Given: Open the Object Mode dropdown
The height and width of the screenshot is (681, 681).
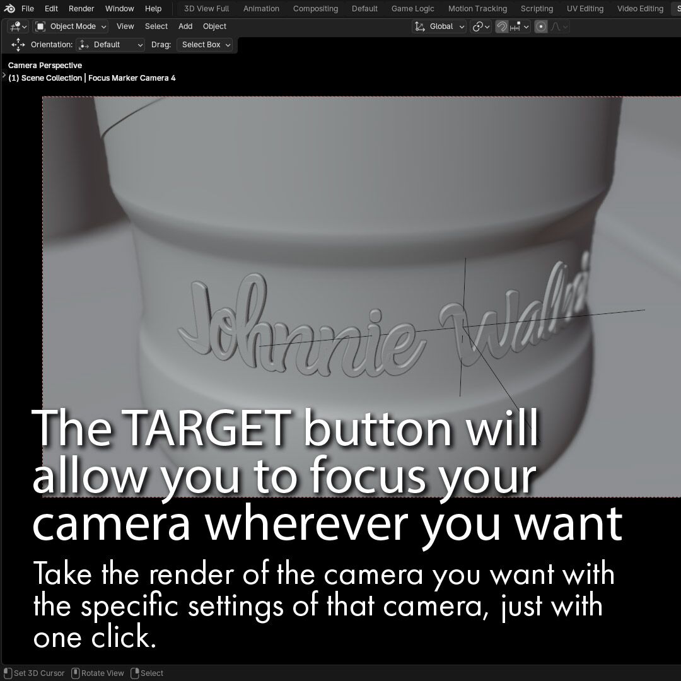Looking at the screenshot, I should coord(71,26).
